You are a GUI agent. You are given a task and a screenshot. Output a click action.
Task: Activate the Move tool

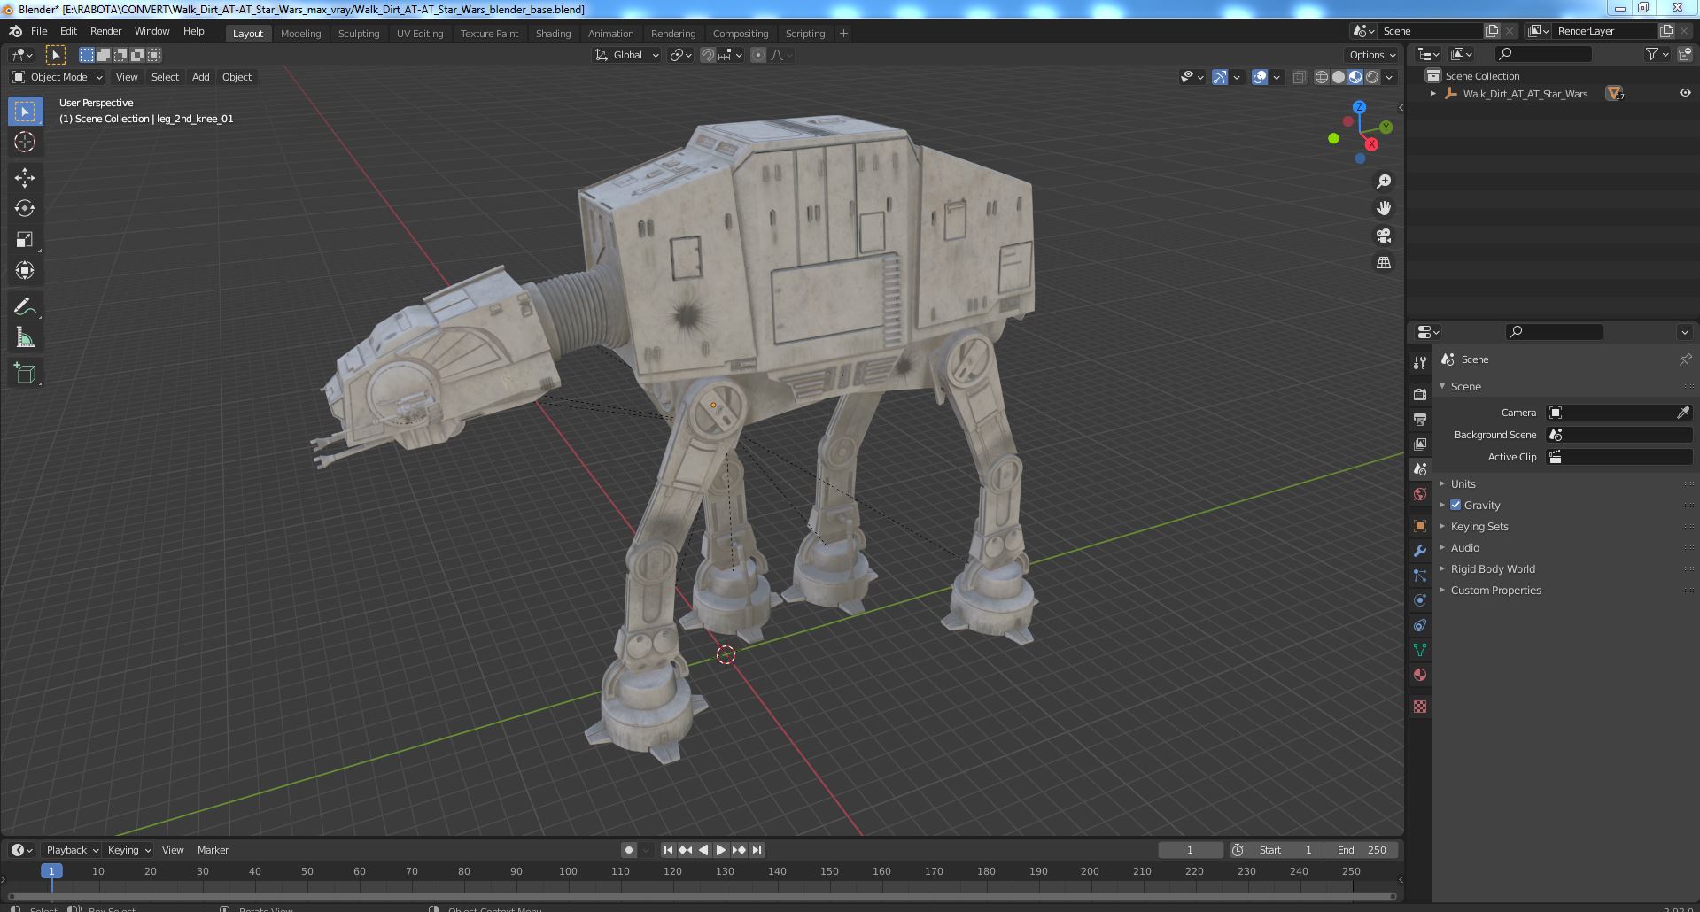(x=25, y=177)
